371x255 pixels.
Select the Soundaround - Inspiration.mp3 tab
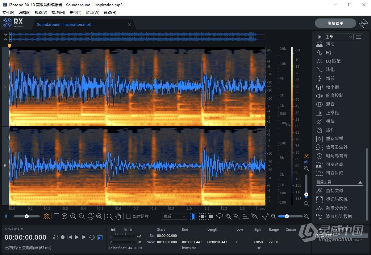(64, 25)
